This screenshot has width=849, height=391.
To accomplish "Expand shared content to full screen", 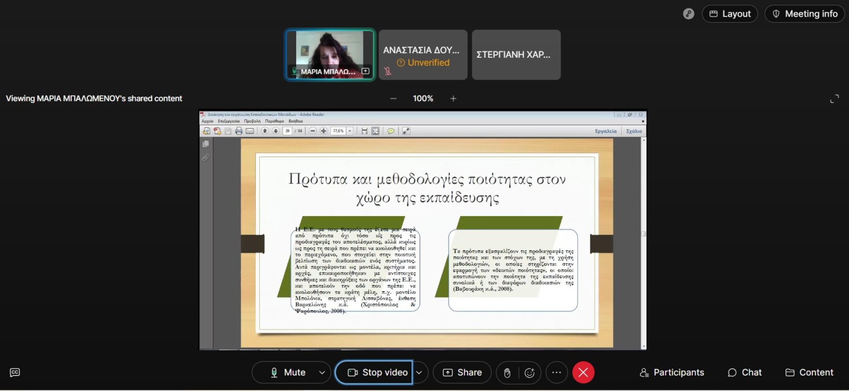I will click(834, 99).
